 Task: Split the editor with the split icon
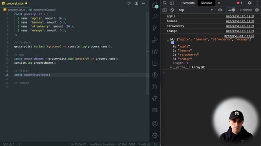coord(136,3)
